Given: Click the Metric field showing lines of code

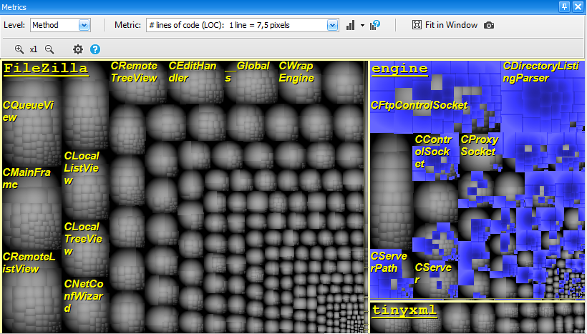Looking at the screenshot, I should pyautogui.click(x=243, y=25).
